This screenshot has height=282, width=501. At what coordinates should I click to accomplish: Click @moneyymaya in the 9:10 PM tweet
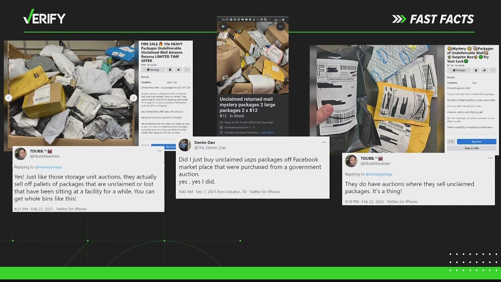379,174
